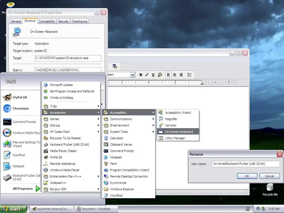This screenshot has width=284, height=213.
Task: Switch to Checksums tab in Properties
Action: coord(80,21)
